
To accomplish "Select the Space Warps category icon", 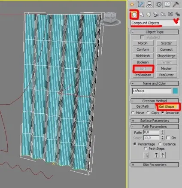I will tap(170, 15).
